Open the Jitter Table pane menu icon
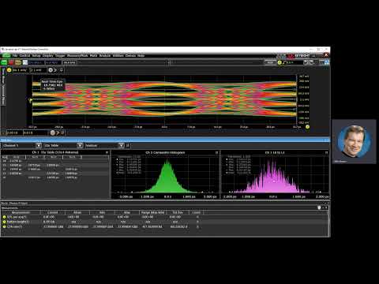The height and width of the screenshot is (284, 379). point(107,152)
